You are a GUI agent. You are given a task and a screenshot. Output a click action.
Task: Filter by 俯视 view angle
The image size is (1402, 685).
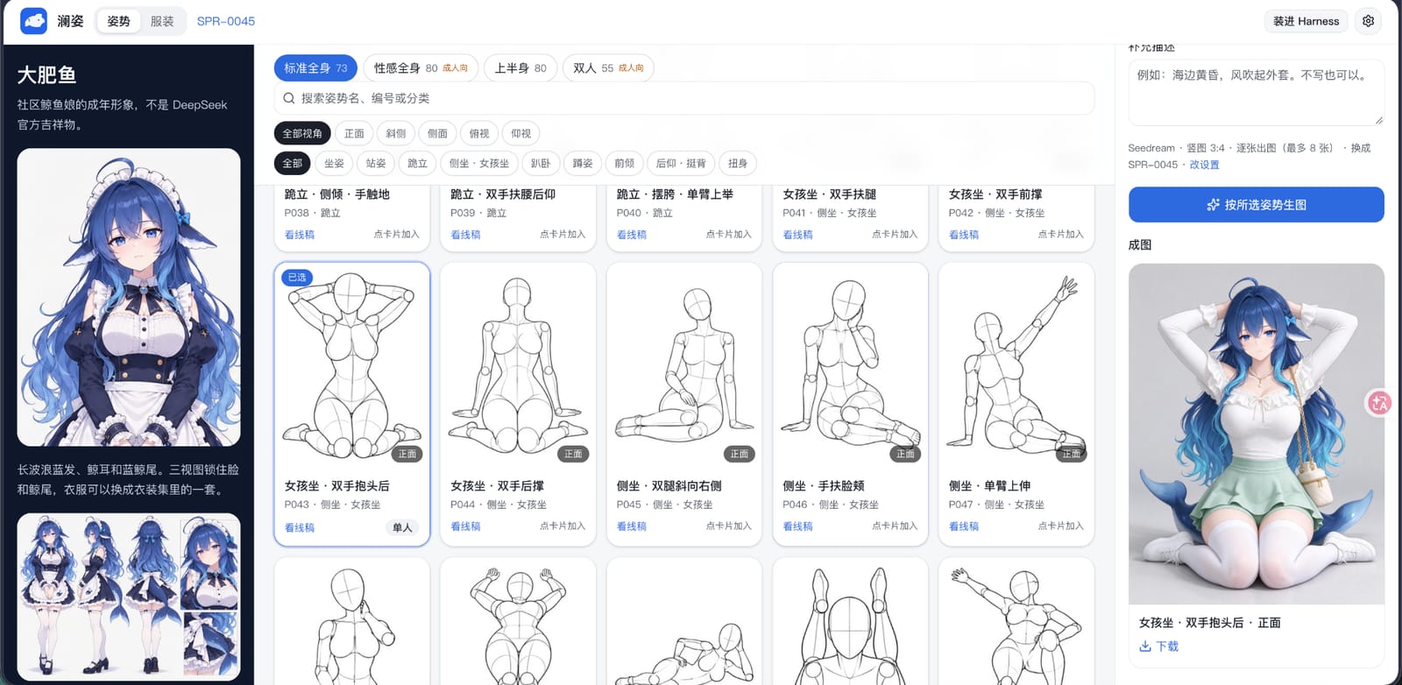[479, 133]
